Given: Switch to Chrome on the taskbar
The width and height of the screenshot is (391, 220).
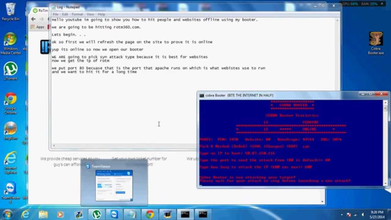Looking at the screenshot, I should 150,214.
